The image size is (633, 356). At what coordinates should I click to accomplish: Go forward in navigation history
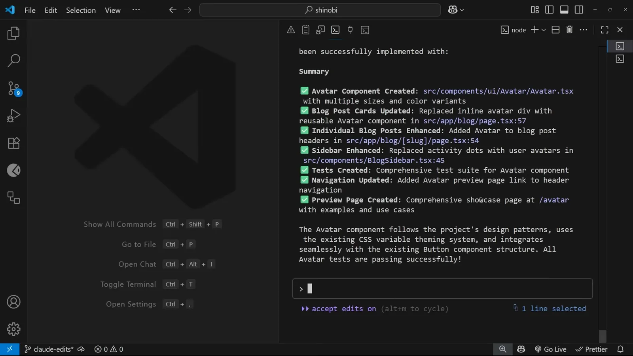188,10
